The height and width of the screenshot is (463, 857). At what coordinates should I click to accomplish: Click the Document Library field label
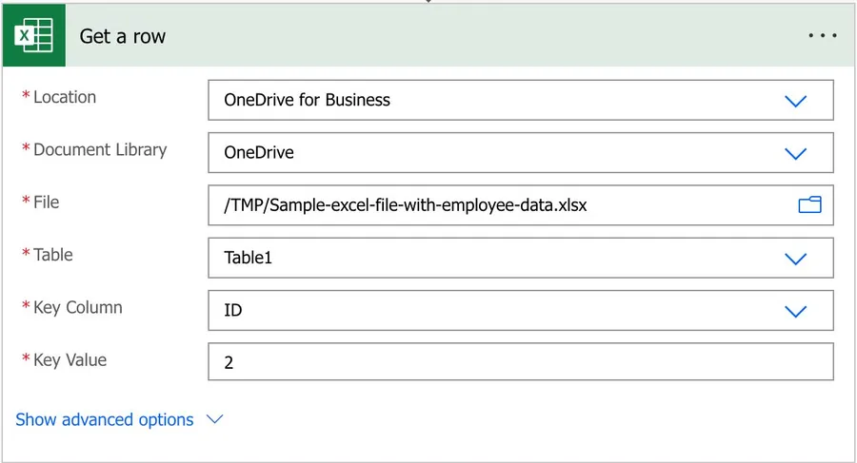tap(99, 149)
